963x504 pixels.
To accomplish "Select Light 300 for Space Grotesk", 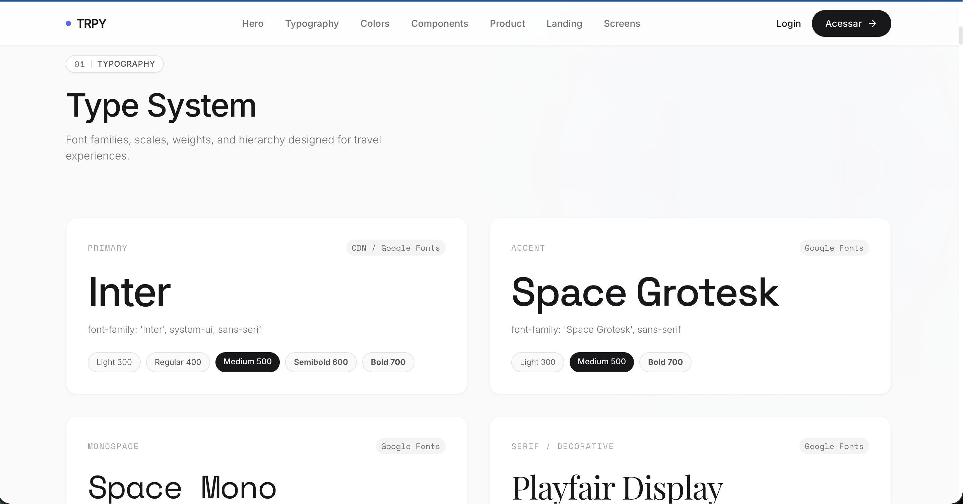I will (537, 362).
